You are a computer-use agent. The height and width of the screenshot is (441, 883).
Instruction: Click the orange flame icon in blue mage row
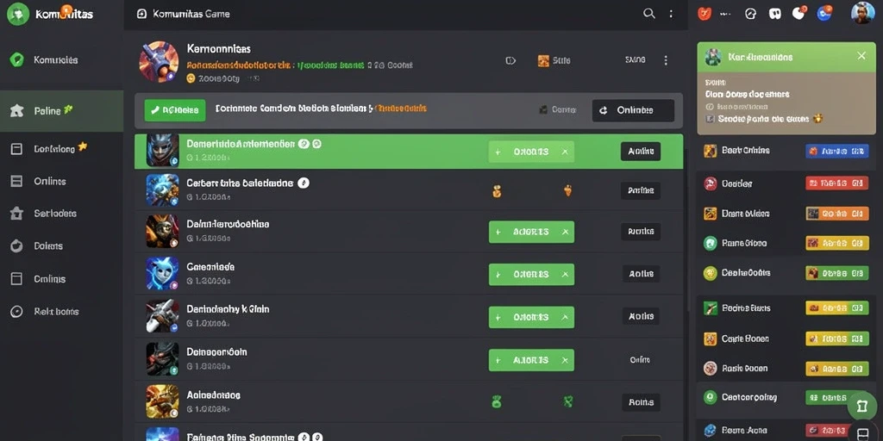click(x=567, y=190)
